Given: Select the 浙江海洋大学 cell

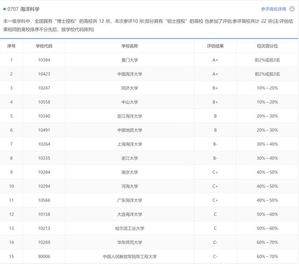Looking at the screenshot, I should click(130, 116).
